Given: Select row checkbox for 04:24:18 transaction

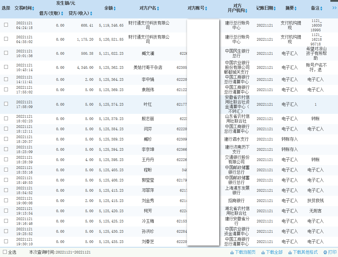Looking at the screenshot, I should pos(6,25).
